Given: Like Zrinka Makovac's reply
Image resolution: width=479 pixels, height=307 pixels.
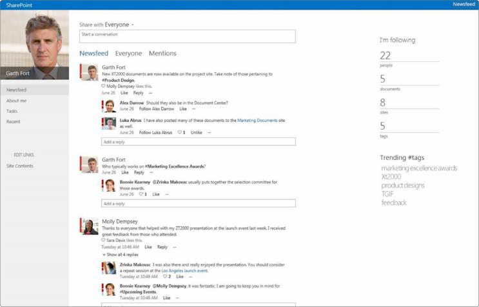Looking at the screenshot, I should point(180,277).
